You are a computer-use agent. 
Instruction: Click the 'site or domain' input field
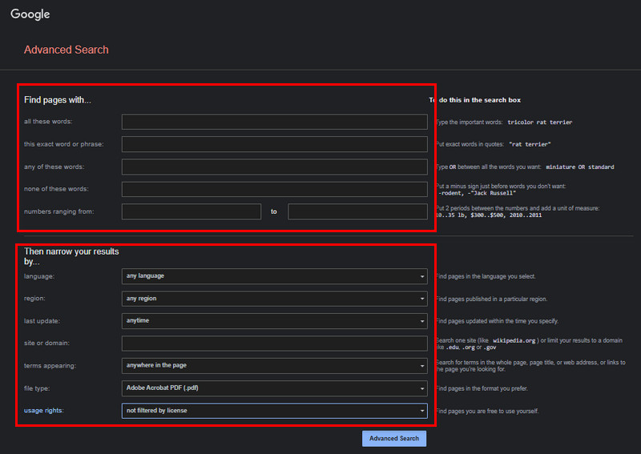click(x=274, y=344)
